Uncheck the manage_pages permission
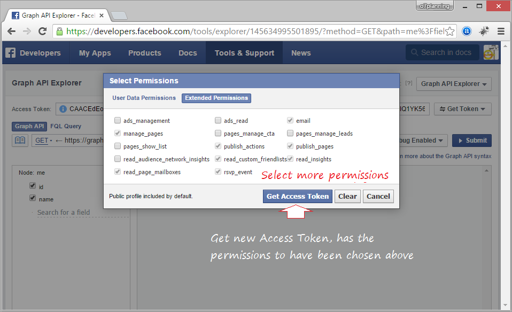The width and height of the screenshot is (512, 312). pyautogui.click(x=118, y=133)
